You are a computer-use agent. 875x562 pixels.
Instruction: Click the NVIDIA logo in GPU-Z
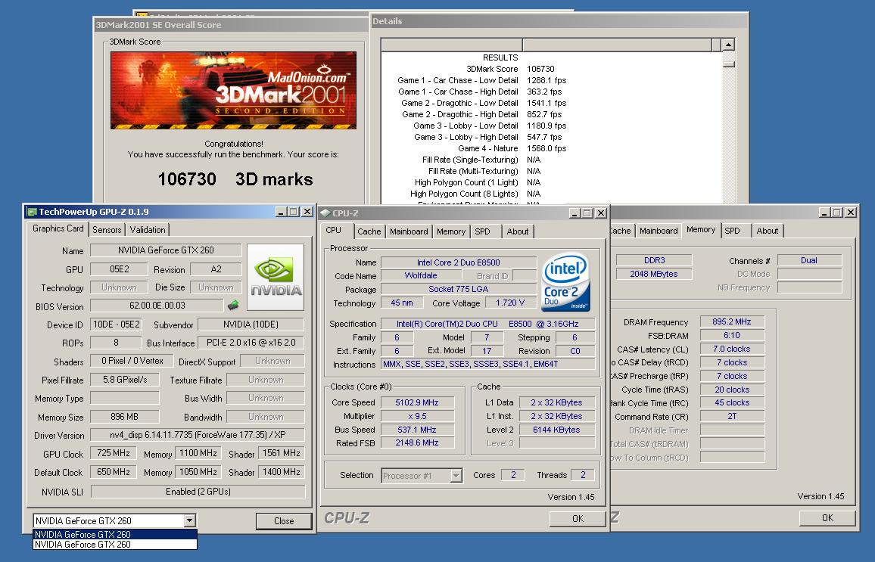click(276, 277)
